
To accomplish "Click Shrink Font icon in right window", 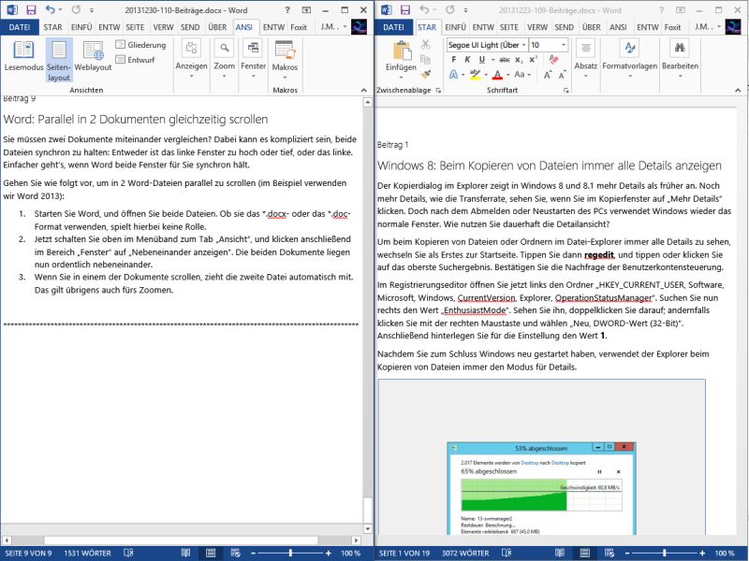I will pos(563,75).
